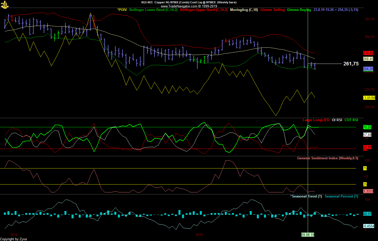Click the golden anchor logo icon
This screenshot has height=241, width=378.
pyautogui.click(x=5, y=5)
